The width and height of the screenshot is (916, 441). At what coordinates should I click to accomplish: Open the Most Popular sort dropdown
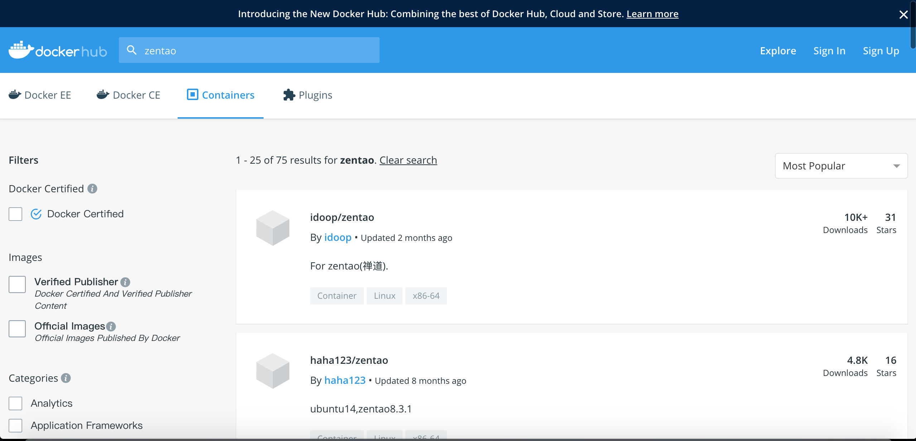(x=841, y=166)
